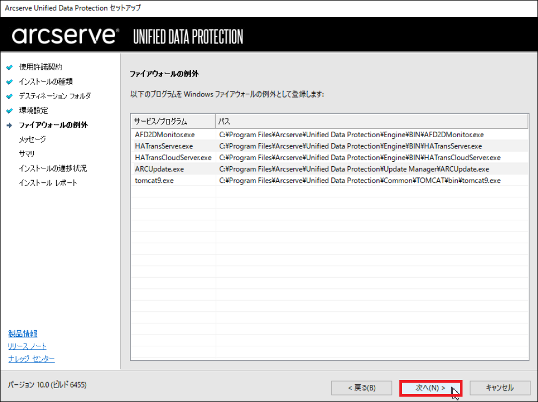538x402 pixels.
Task: Click the checkmark icon beside 環境設定
Action: tap(9, 111)
